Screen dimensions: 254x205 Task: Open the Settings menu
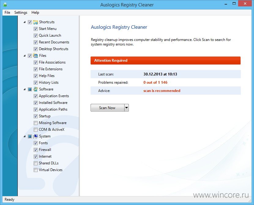tap(21, 13)
